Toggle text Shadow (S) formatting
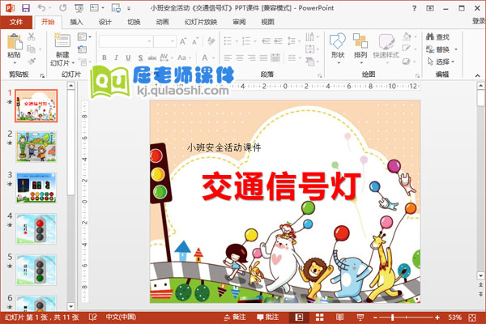 (x=140, y=58)
